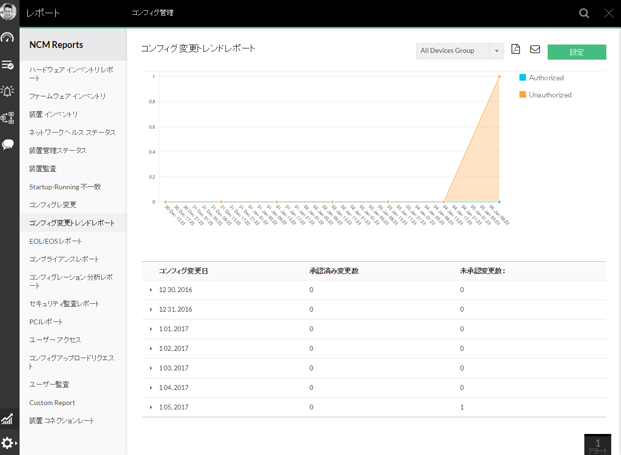
Task: Open the alarms bell icon in sidebar
Action: (8, 91)
